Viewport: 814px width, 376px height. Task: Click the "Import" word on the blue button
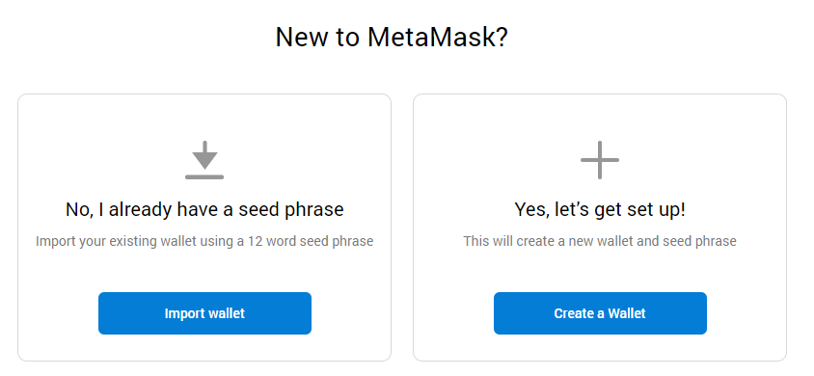click(x=182, y=313)
